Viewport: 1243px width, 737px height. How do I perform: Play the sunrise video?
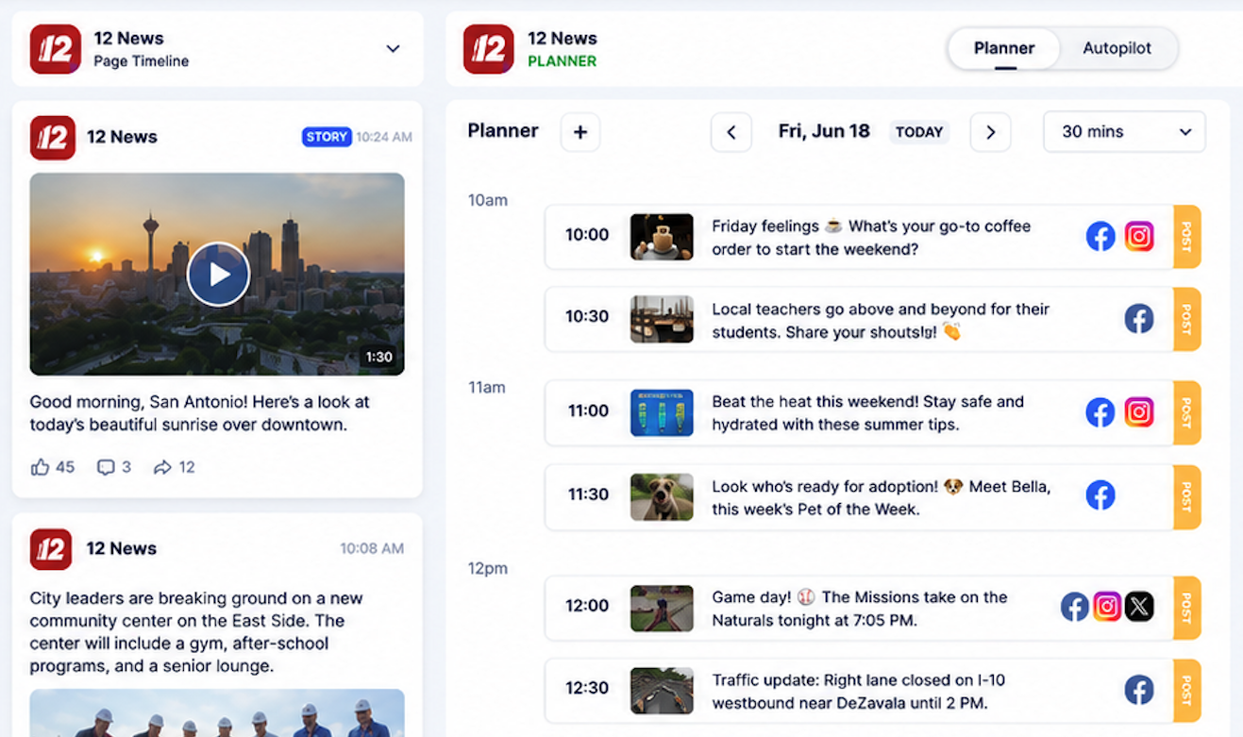pos(218,275)
